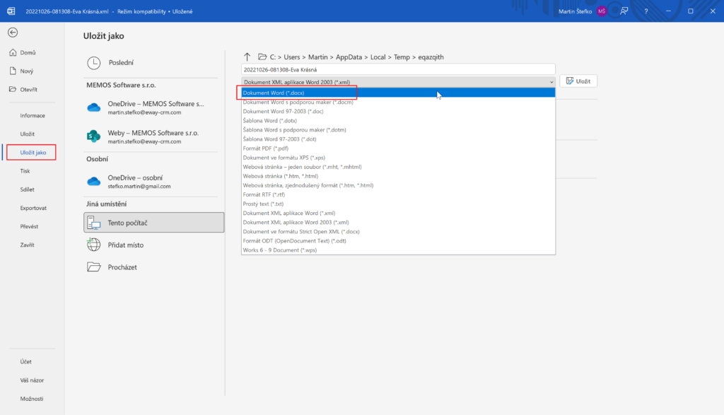Go up one folder level arrow
The width and height of the screenshot is (724, 415).
247,57
